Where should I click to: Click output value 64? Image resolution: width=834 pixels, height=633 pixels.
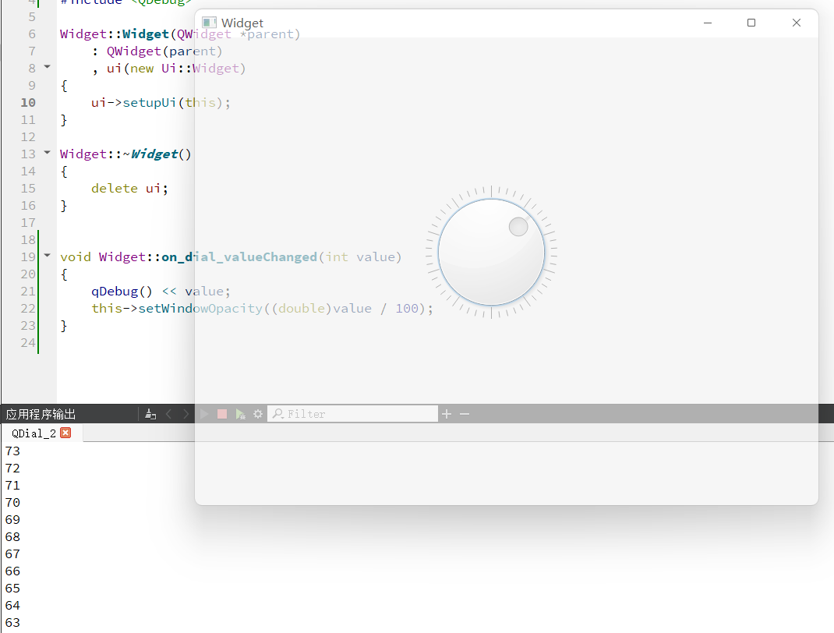[x=12, y=606]
